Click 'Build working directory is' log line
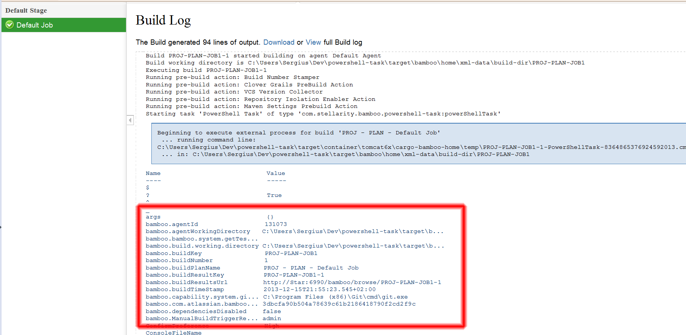Screen dimensions: 686x335 coord(365,63)
